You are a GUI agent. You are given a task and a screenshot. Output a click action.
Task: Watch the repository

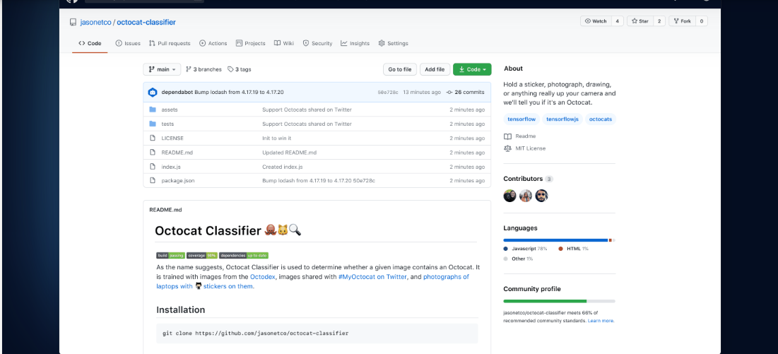point(596,21)
